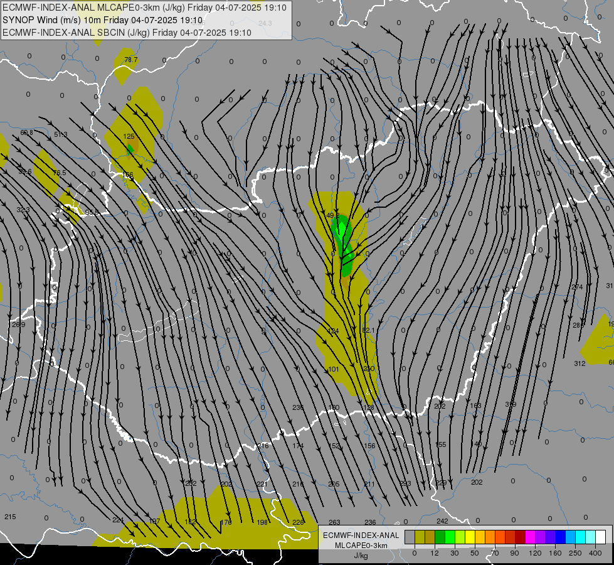Click the legend tick label '30'
This screenshot has width=614, height=565.
[454, 553]
